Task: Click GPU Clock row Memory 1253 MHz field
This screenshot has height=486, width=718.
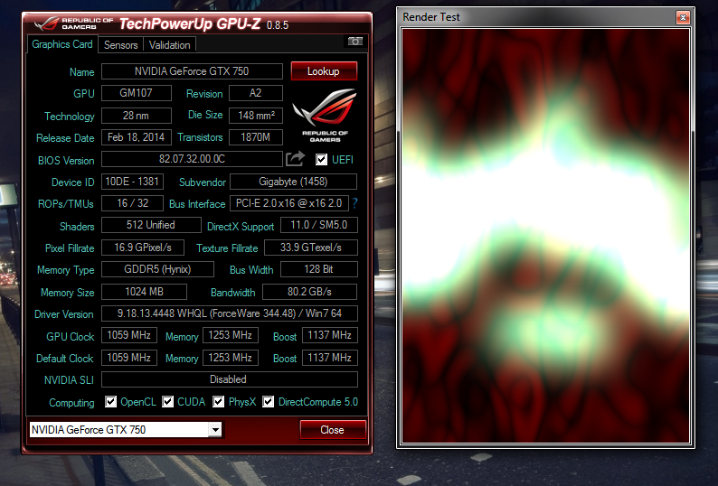Action: click(231, 335)
